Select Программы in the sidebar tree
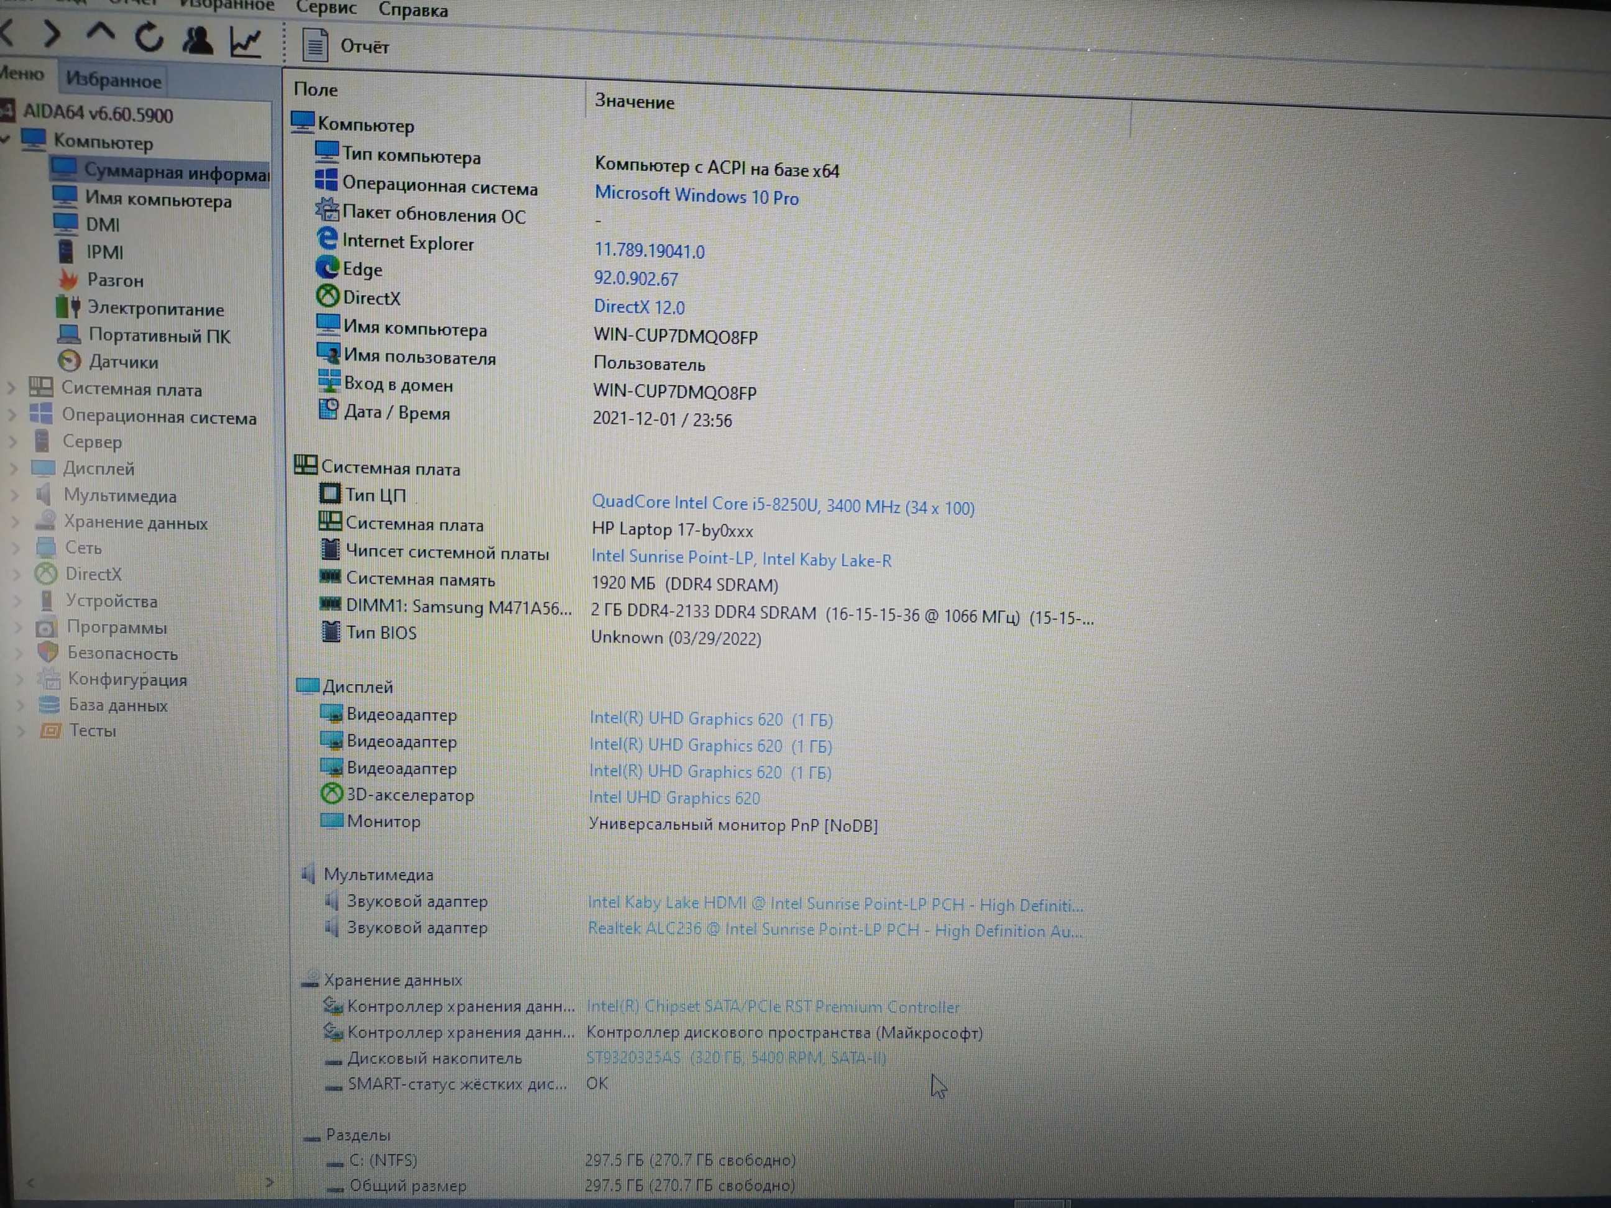Viewport: 1611px width, 1208px height. tap(116, 627)
